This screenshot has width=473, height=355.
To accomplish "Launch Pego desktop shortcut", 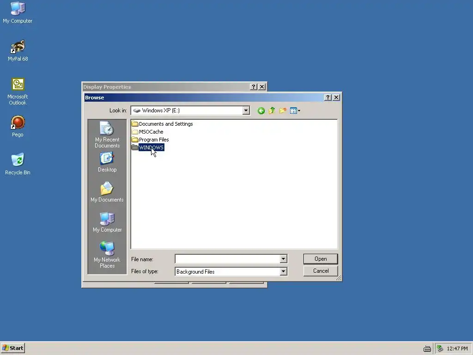I will coord(18,127).
